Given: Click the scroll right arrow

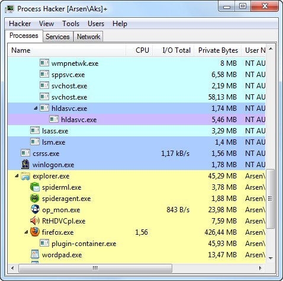Looking at the screenshot, I should 261,268.
